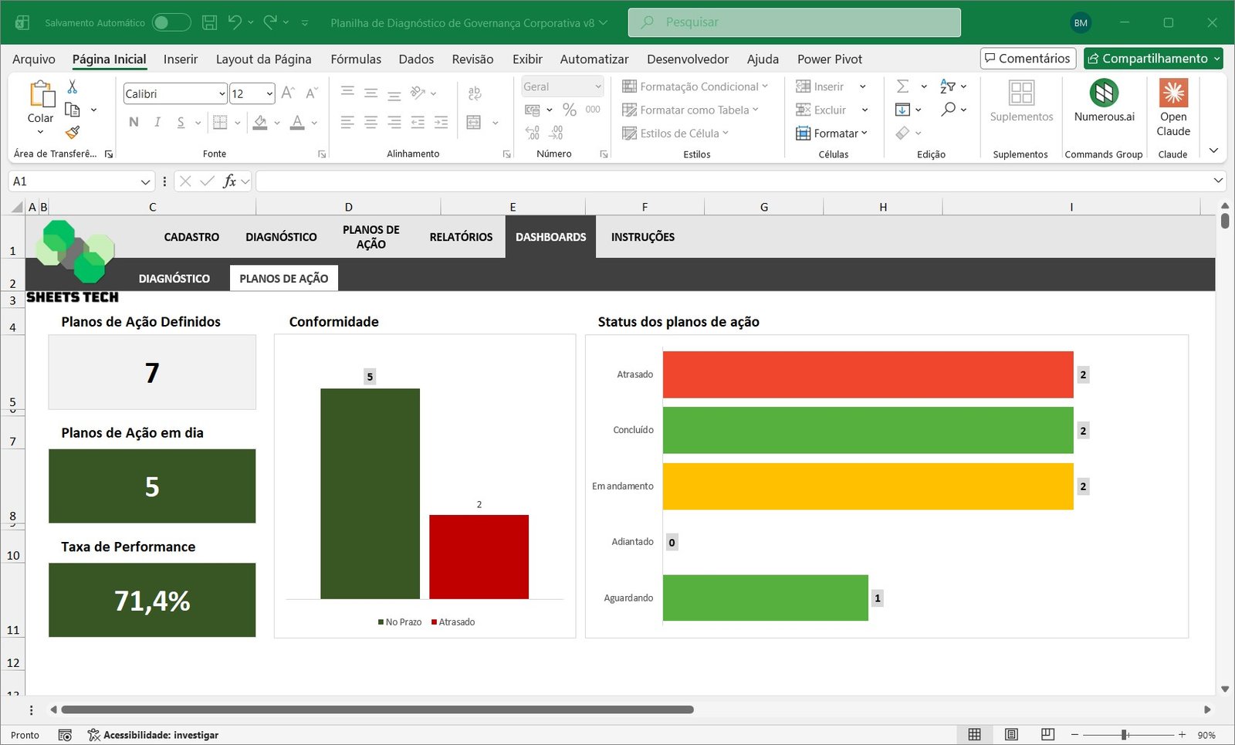The height and width of the screenshot is (745, 1235).
Task: Open the Fórmulas ribbon tab
Action: coord(356,59)
